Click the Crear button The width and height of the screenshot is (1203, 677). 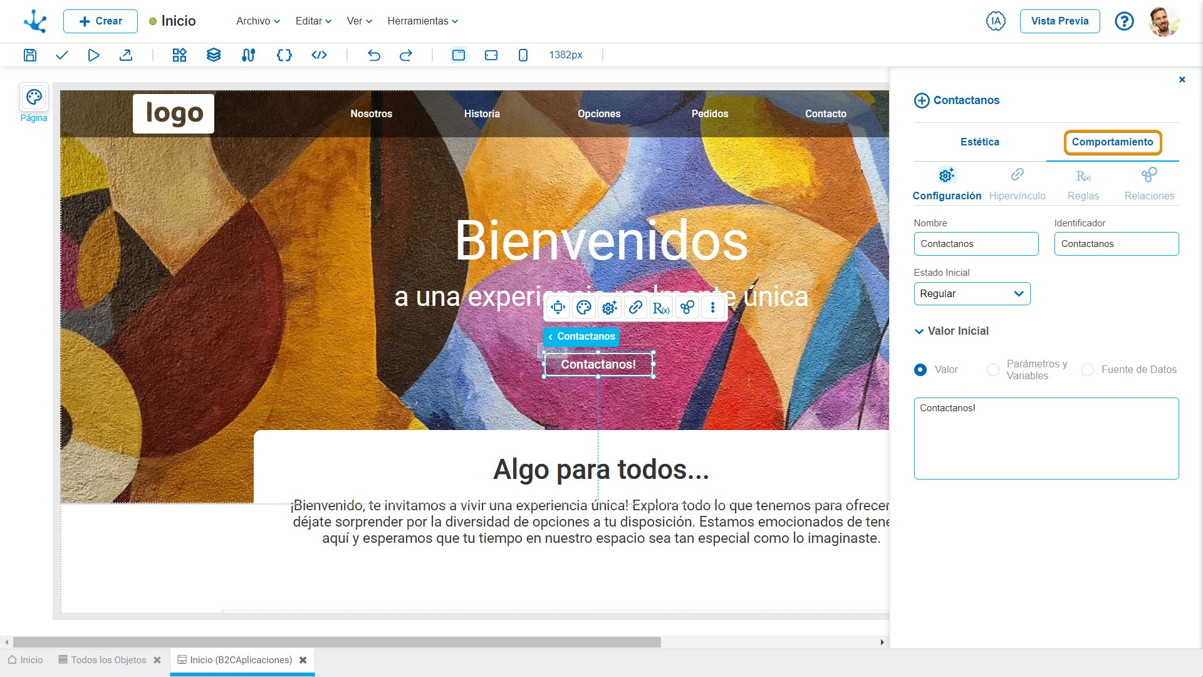point(100,21)
